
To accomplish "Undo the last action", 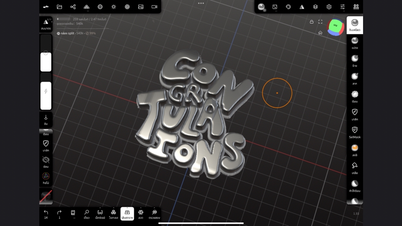I will (x=46, y=214).
